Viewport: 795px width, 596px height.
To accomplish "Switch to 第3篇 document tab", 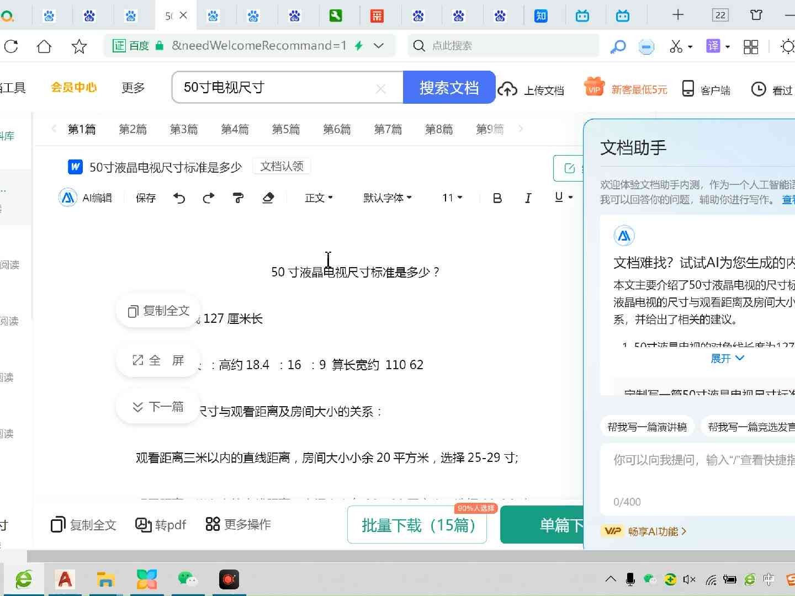I will pyautogui.click(x=184, y=129).
